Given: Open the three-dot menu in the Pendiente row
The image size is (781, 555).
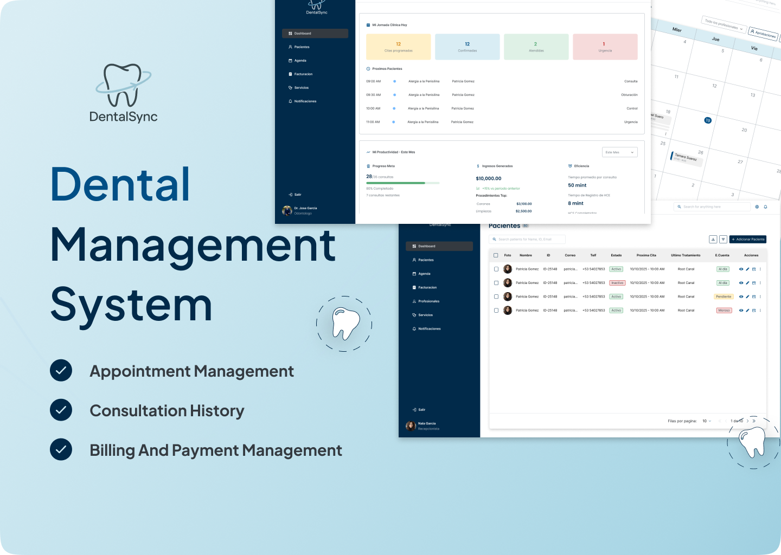Looking at the screenshot, I should point(760,296).
